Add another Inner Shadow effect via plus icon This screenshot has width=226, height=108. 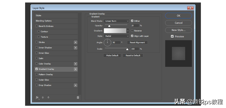76,48
